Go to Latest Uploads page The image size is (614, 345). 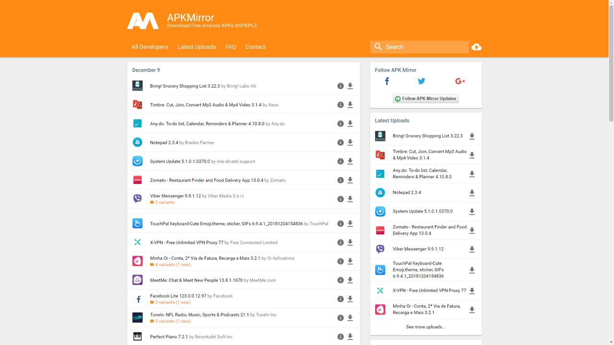(197, 47)
